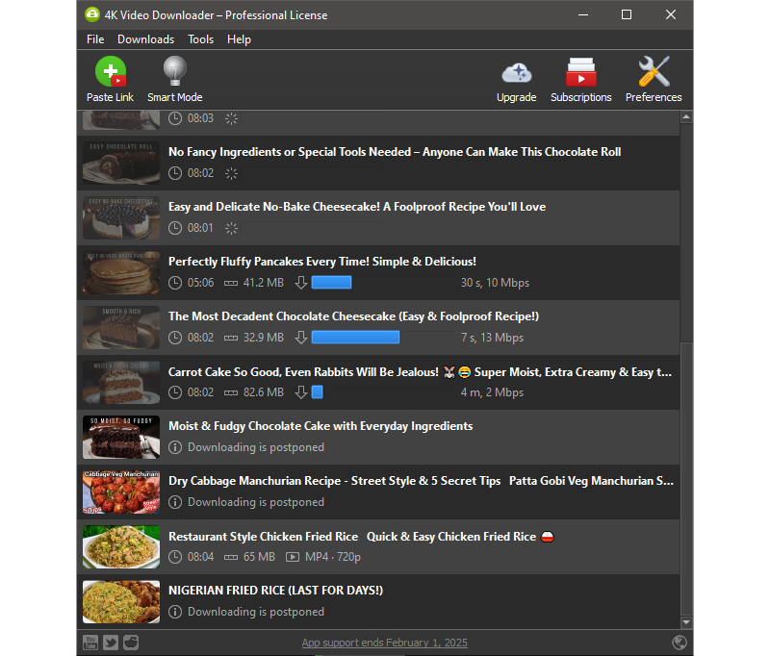The image size is (770, 656).
Task: Open the Upgrade dialog
Action: [517, 79]
